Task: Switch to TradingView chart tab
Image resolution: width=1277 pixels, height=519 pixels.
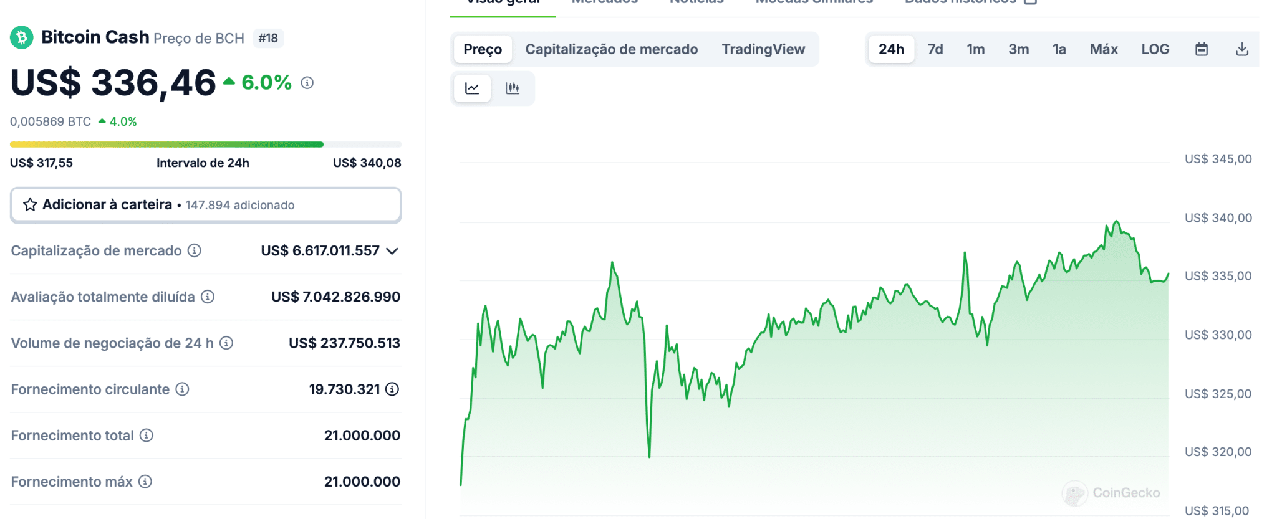Action: [763, 49]
